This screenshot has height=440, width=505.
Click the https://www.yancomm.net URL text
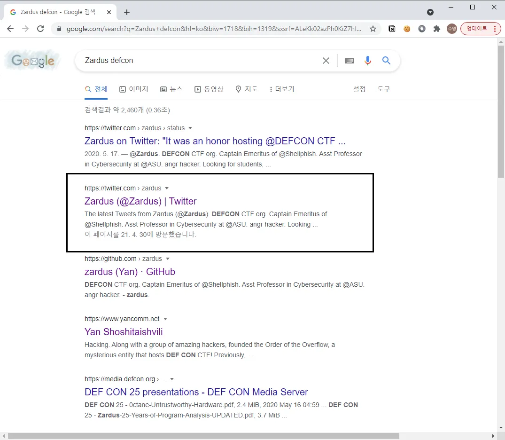122,319
